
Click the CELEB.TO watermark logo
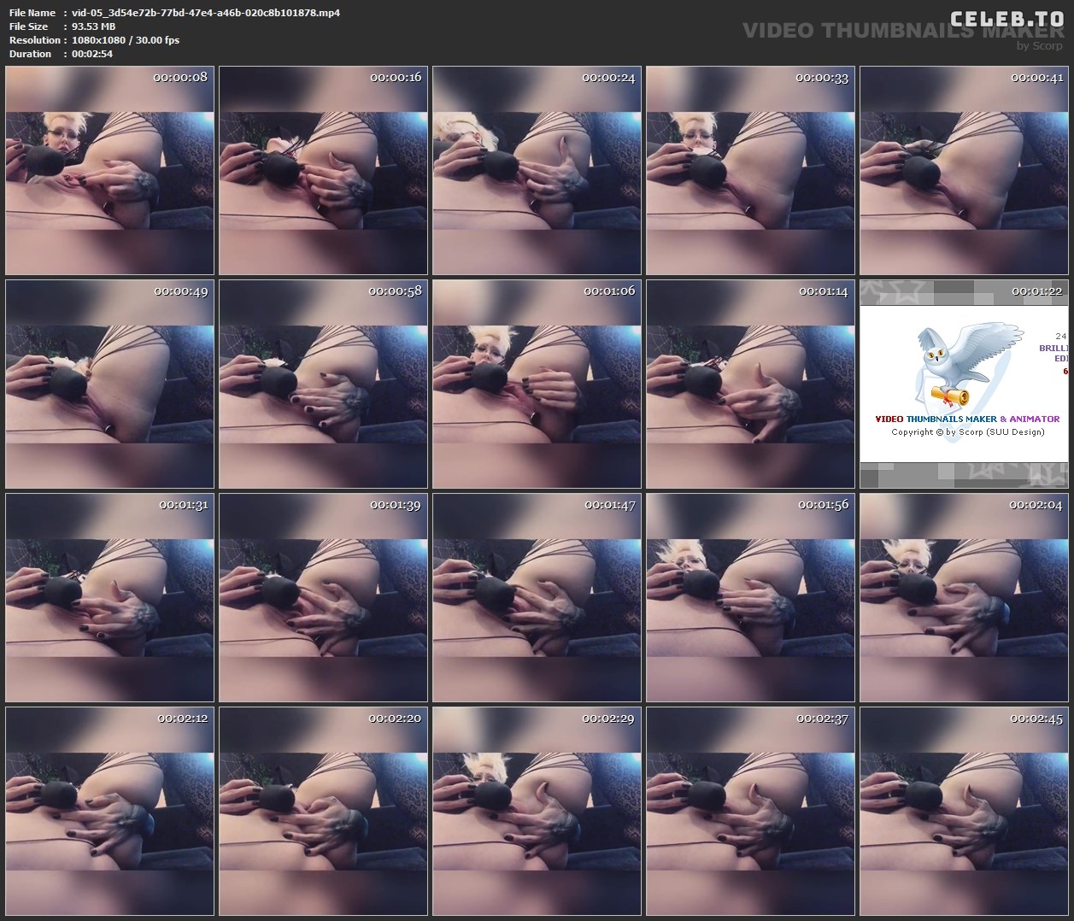pos(1007,19)
